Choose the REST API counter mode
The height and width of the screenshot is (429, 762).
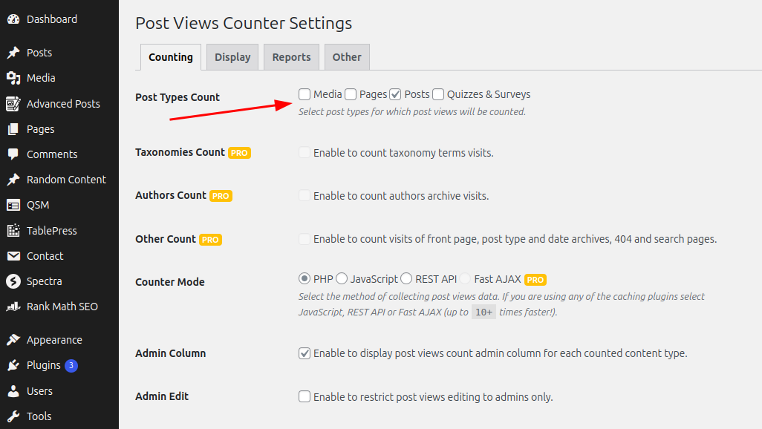[406, 279]
